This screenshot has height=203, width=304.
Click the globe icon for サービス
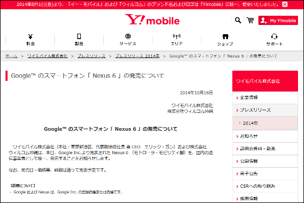[128, 36]
